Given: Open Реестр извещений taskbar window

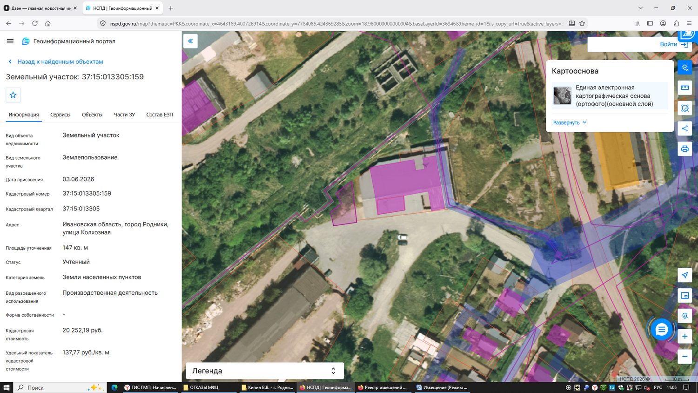Looking at the screenshot, I should coord(383,387).
